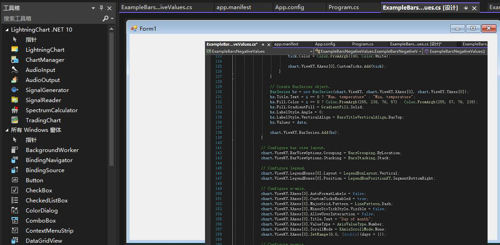Switch to the outer App.config tab
The image size is (500, 245).
(290, 7)
